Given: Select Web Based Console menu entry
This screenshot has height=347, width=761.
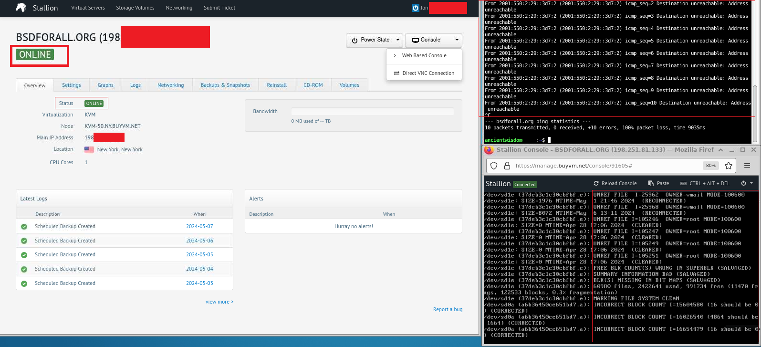Looking at the screenshot, I should click(424, 56).
